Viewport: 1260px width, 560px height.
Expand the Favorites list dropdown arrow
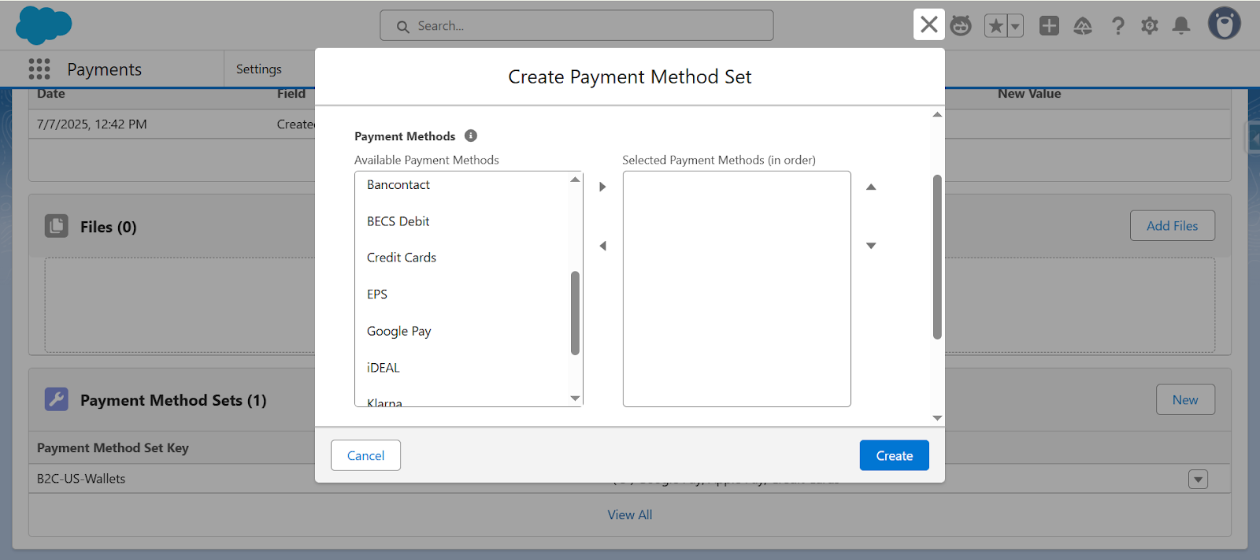click(1016, 26)
